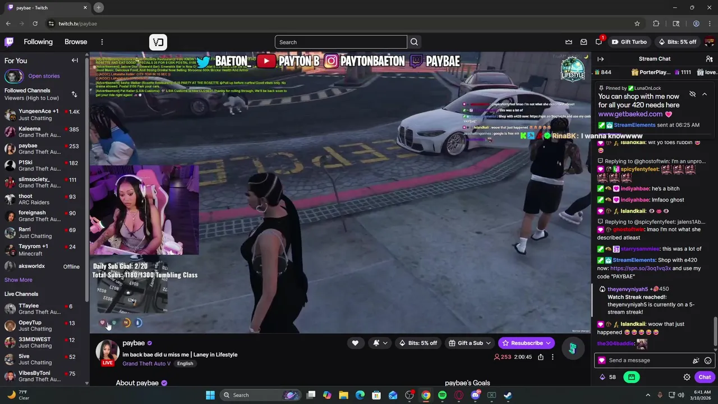718x404 pixels.
Task: Open Steam from taskbar
Action: tap(508, 395)
